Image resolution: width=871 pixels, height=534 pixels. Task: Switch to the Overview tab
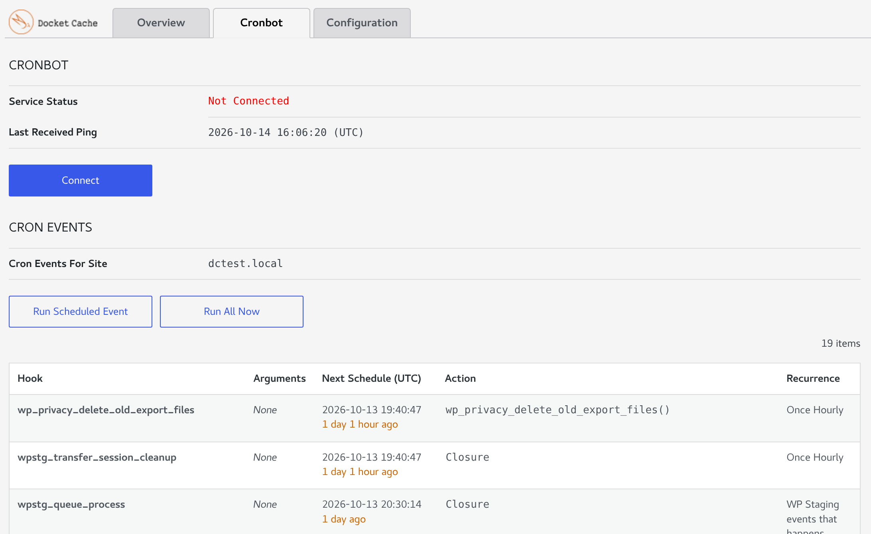(161, 23)
